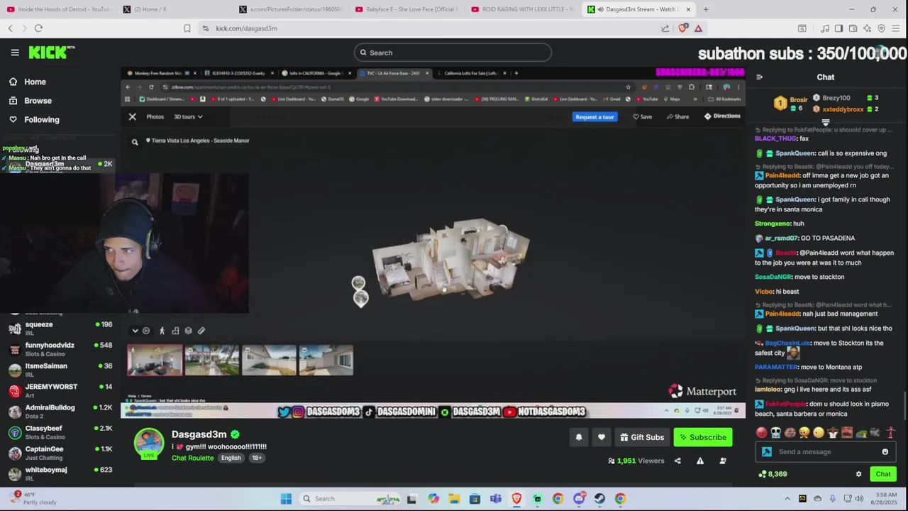The width and height of the screenshot is (908, 511).
Task: Switch to Inside the Hoods of Detroit tab
Action: click(58, 9)
